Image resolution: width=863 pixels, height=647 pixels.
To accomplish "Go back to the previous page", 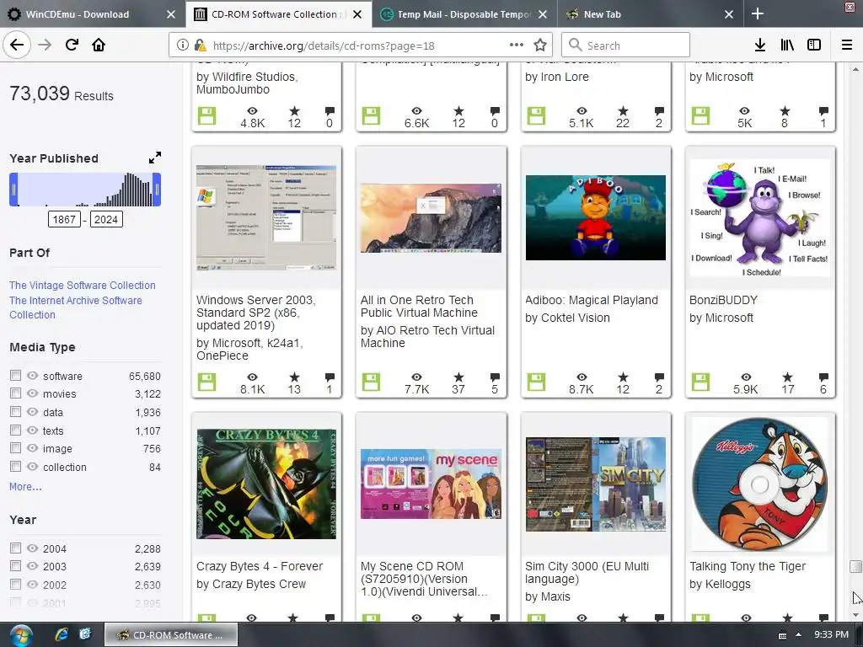I will pyautogui.click(x=17, y=45).
